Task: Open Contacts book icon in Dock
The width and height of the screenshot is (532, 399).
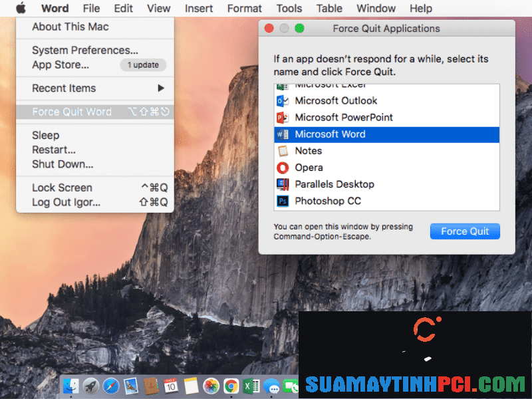Action: [x=151, y=386]
